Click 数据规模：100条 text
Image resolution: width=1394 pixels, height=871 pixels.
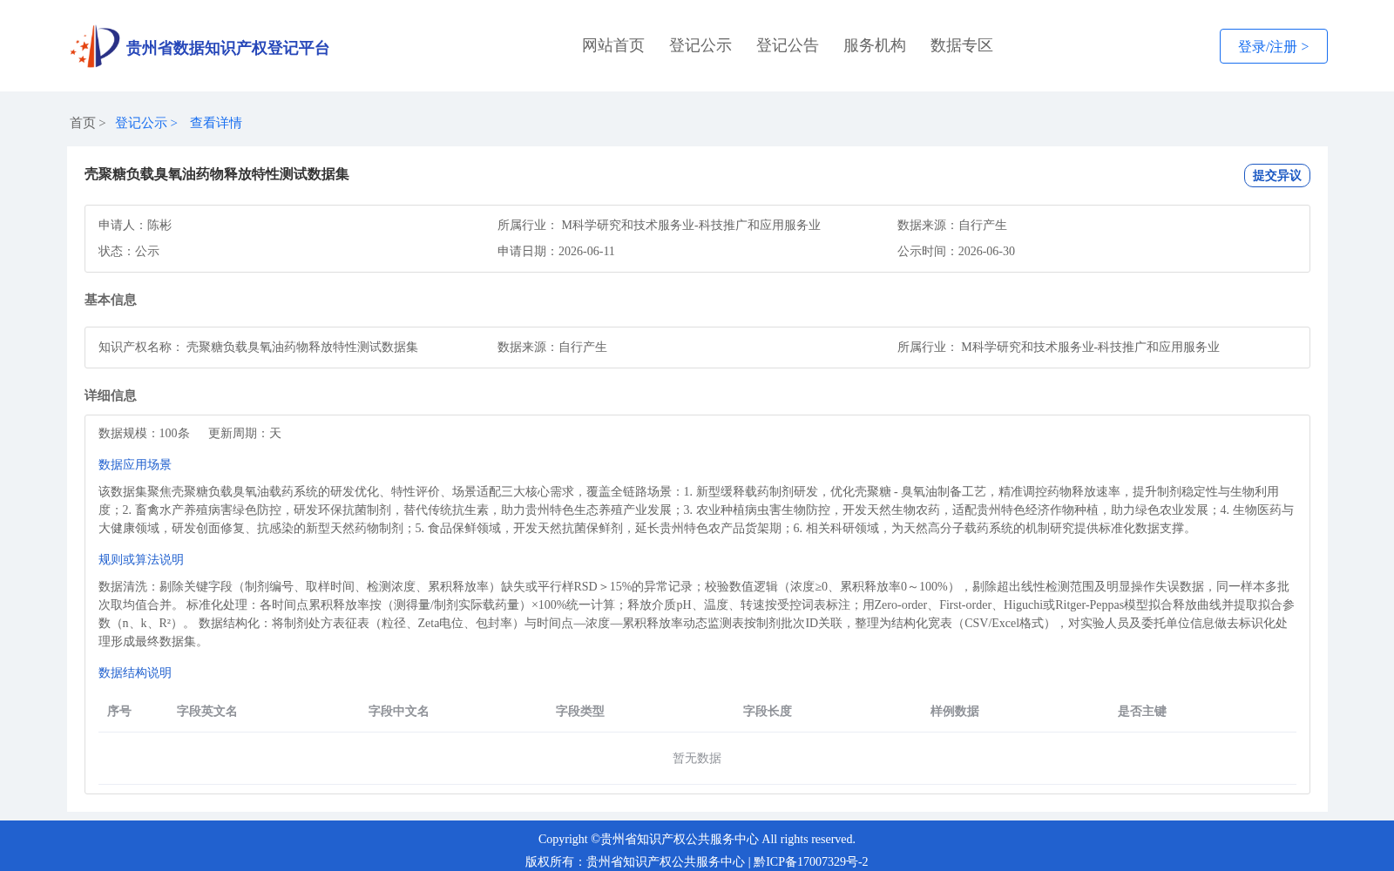144,433
